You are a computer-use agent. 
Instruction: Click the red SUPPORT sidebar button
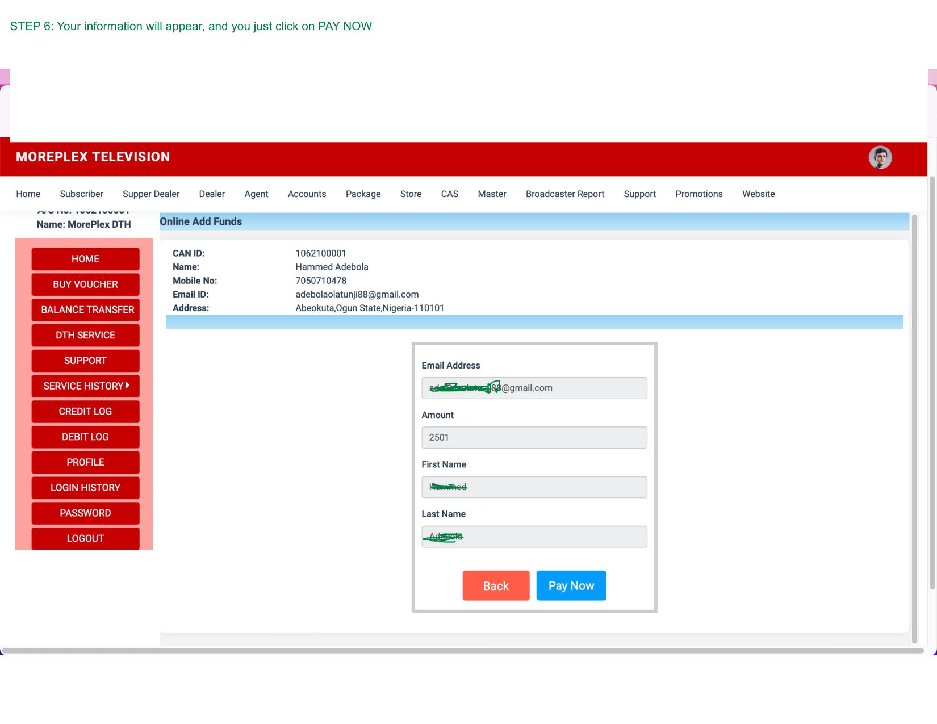(85, 361)
